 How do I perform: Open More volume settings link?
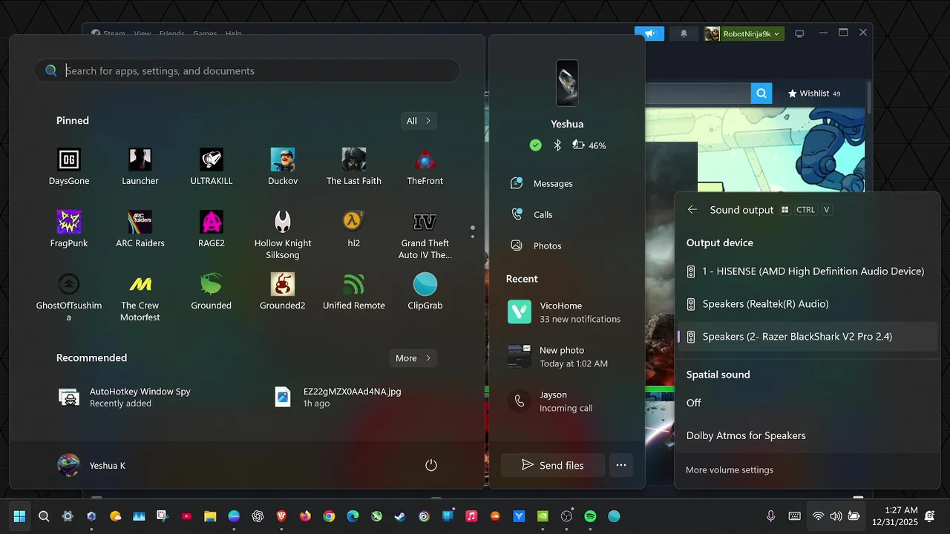click(x=730, y=470)
